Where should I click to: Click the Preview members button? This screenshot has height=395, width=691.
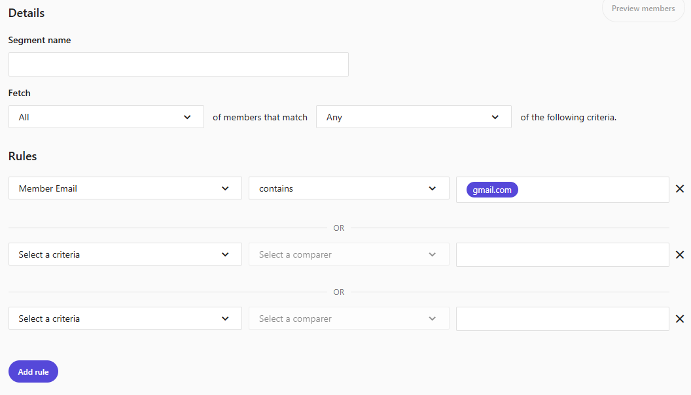point(643,9)
